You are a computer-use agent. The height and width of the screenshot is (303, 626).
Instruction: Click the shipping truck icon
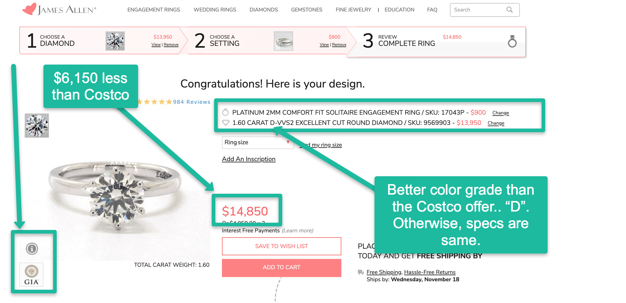coord(361,272)
